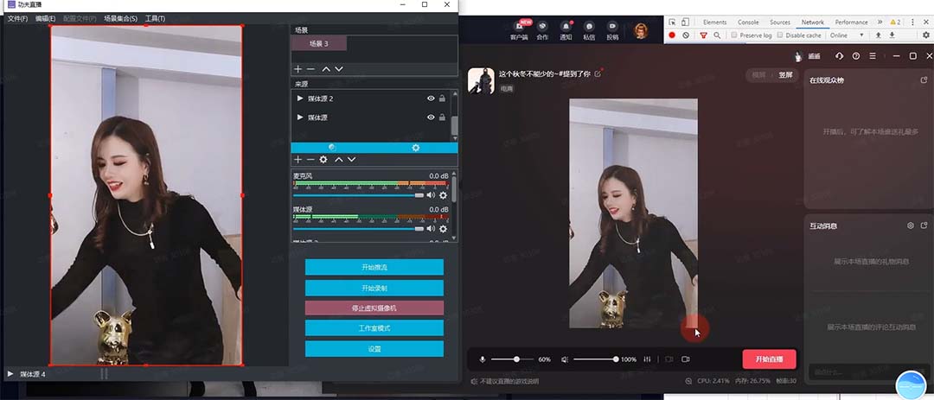Screen dimensions: 934x400
Task: Click the clear network log icon
Action: [x=686, y=35]
